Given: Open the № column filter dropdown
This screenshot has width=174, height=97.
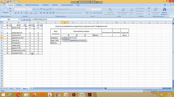Looking at the screenshot, I should tap(10, 25).
